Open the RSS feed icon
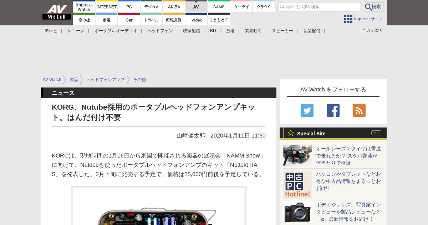 pos(359,110)
